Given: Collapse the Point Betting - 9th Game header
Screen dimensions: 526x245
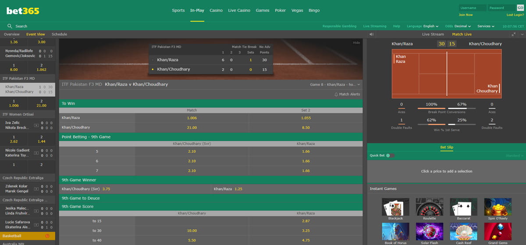Looking at the screenshot, I should (x=211, y=137).
